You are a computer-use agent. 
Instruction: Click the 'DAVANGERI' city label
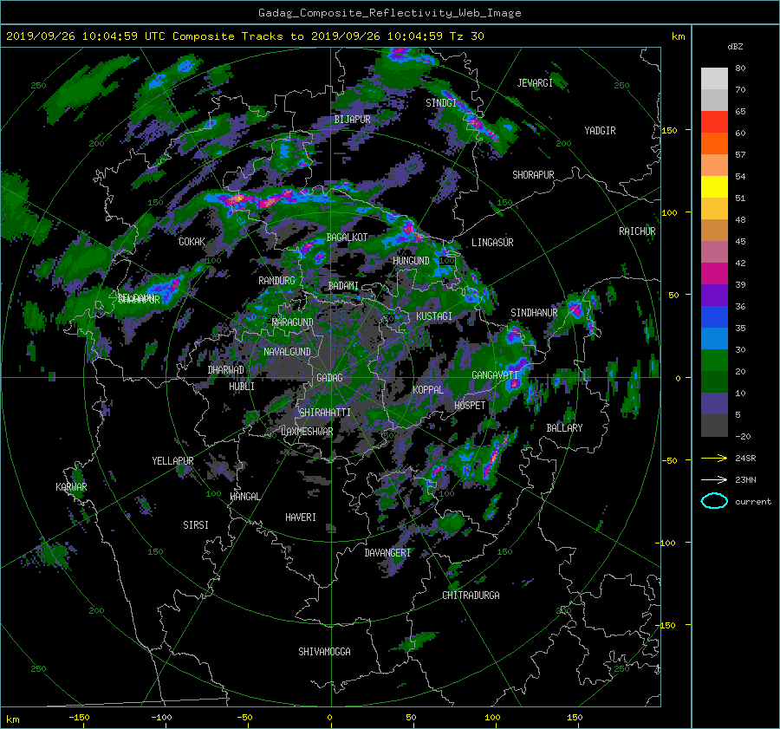tap(387, 553)
